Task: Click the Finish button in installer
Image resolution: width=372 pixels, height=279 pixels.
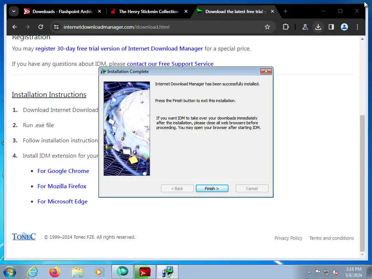Action: 212,189
